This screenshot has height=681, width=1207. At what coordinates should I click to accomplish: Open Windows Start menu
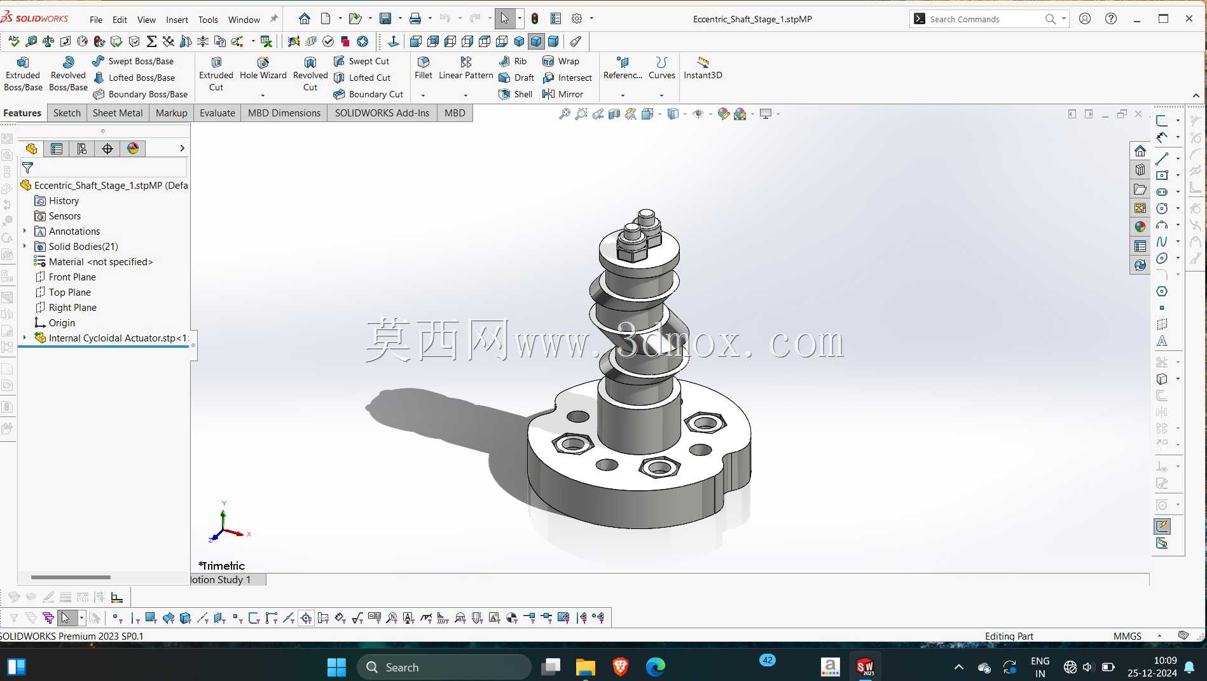[x=336, y=667]
